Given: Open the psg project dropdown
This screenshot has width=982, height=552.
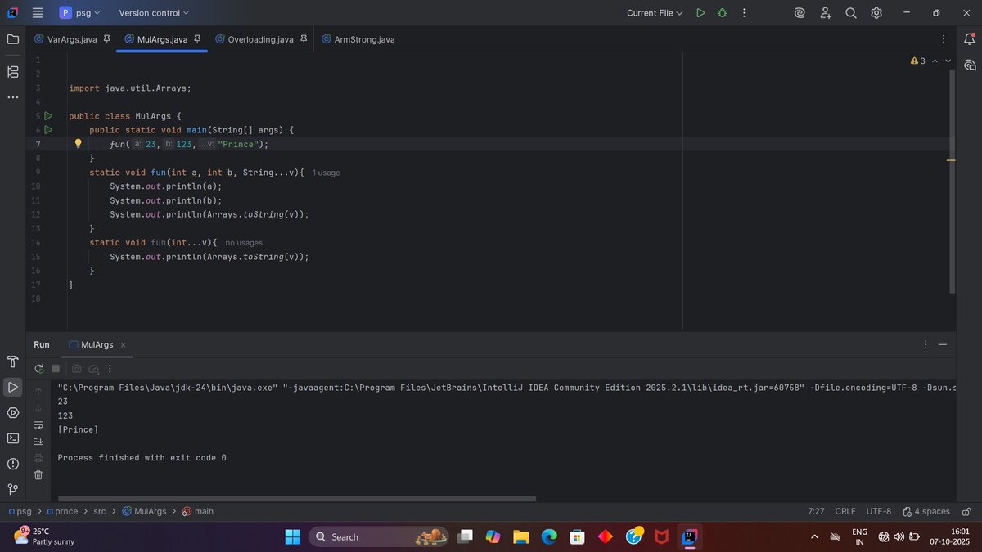Looking at the screenshot, I should tap(79, 13).
